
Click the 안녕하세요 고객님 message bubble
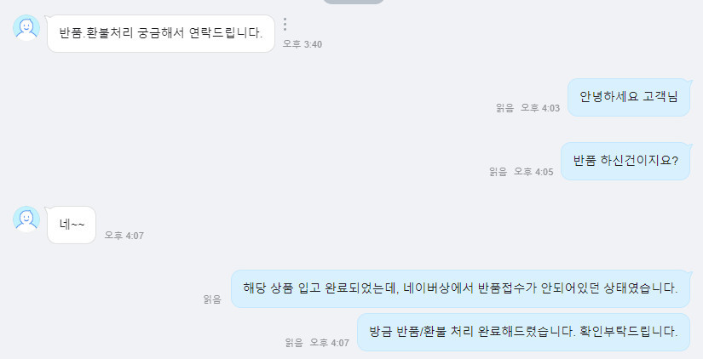629,97
